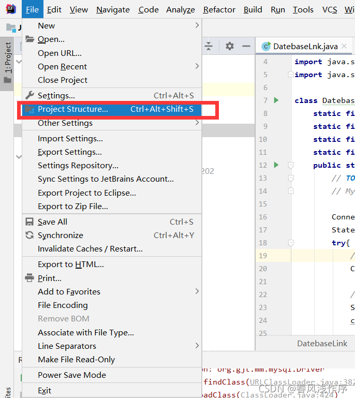Click the collapse all icon in project panel
Viewport: 355px width, 398px height.
click(209, 46)
